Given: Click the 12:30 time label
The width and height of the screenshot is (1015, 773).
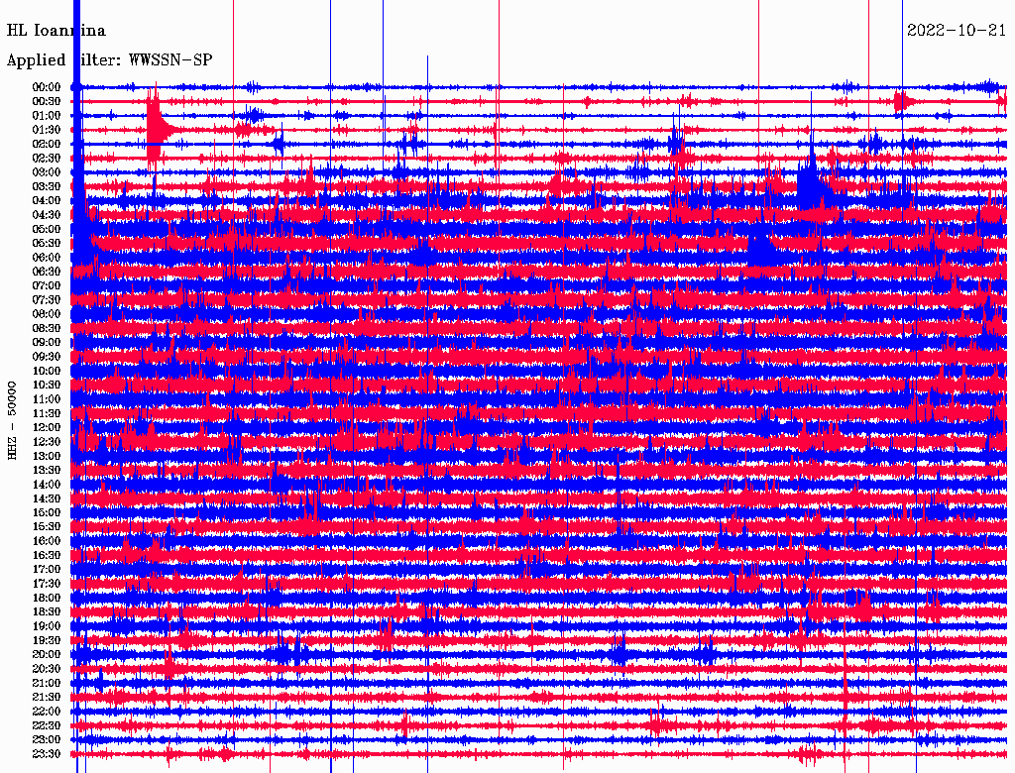Looking at the screenshot, I should [x=47, y=442].
